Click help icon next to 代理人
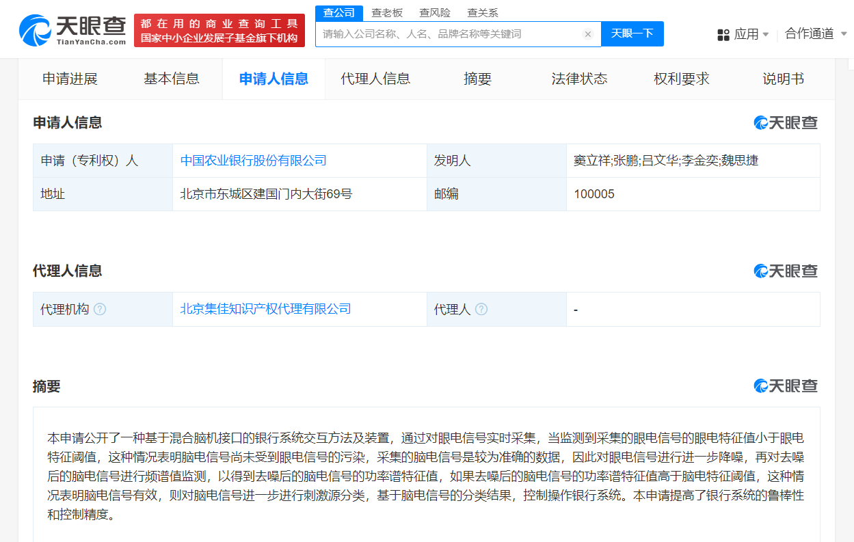Viewport: 854px width, 542px height. (x=481, y=309)
